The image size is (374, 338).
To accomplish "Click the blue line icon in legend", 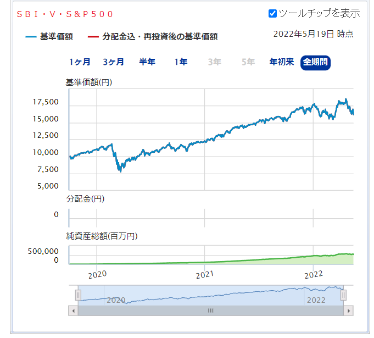I will point(31,37).
